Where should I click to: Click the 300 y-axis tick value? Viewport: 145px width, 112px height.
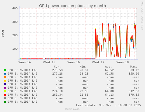[15, 22]
